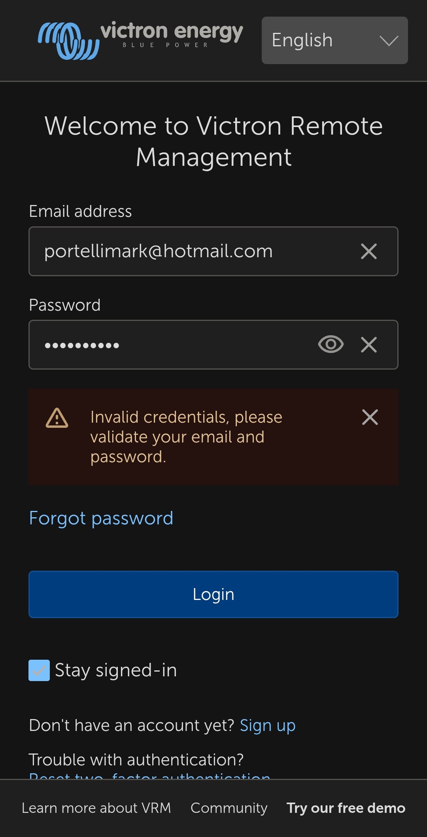Open the English language dropdown
Image resolution: width=427 pixels, height=837 pixels.
tap(334, 40)
